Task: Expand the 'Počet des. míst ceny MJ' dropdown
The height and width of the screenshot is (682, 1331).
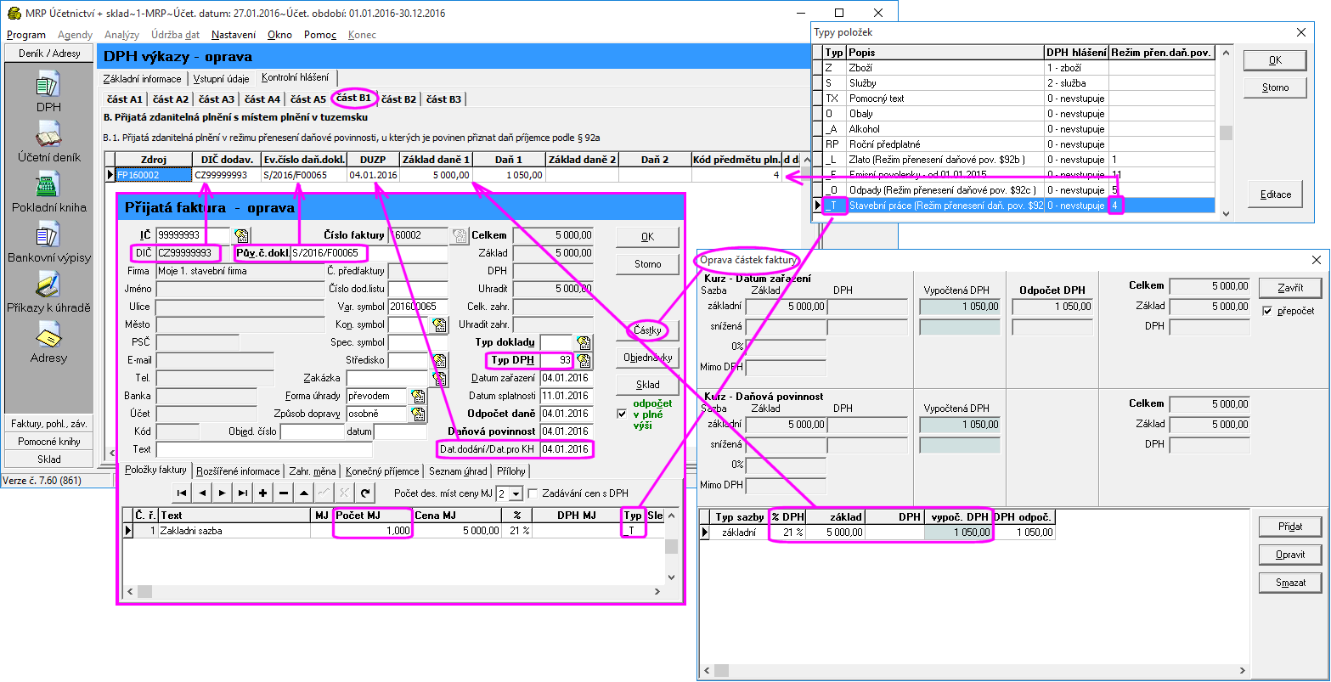Action: click(516, 493)
